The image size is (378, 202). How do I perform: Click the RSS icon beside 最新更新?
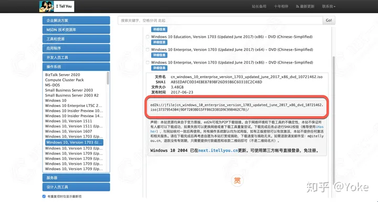coord(297,6)
